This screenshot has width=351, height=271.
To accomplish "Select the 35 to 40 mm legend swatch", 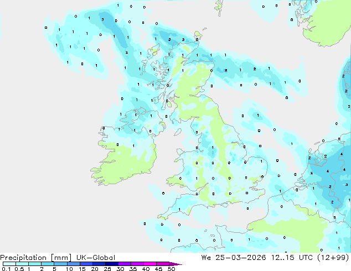I will coord(137,264).
